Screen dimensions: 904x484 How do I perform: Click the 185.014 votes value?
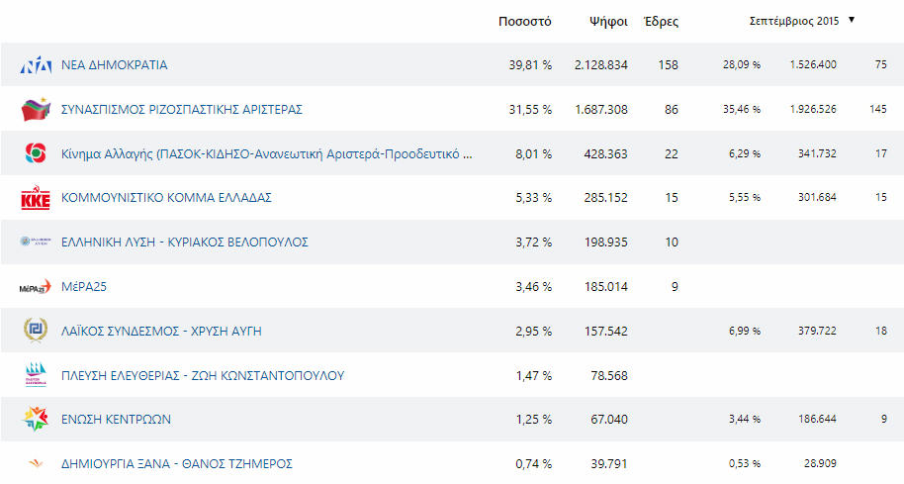tap(605, 287)
